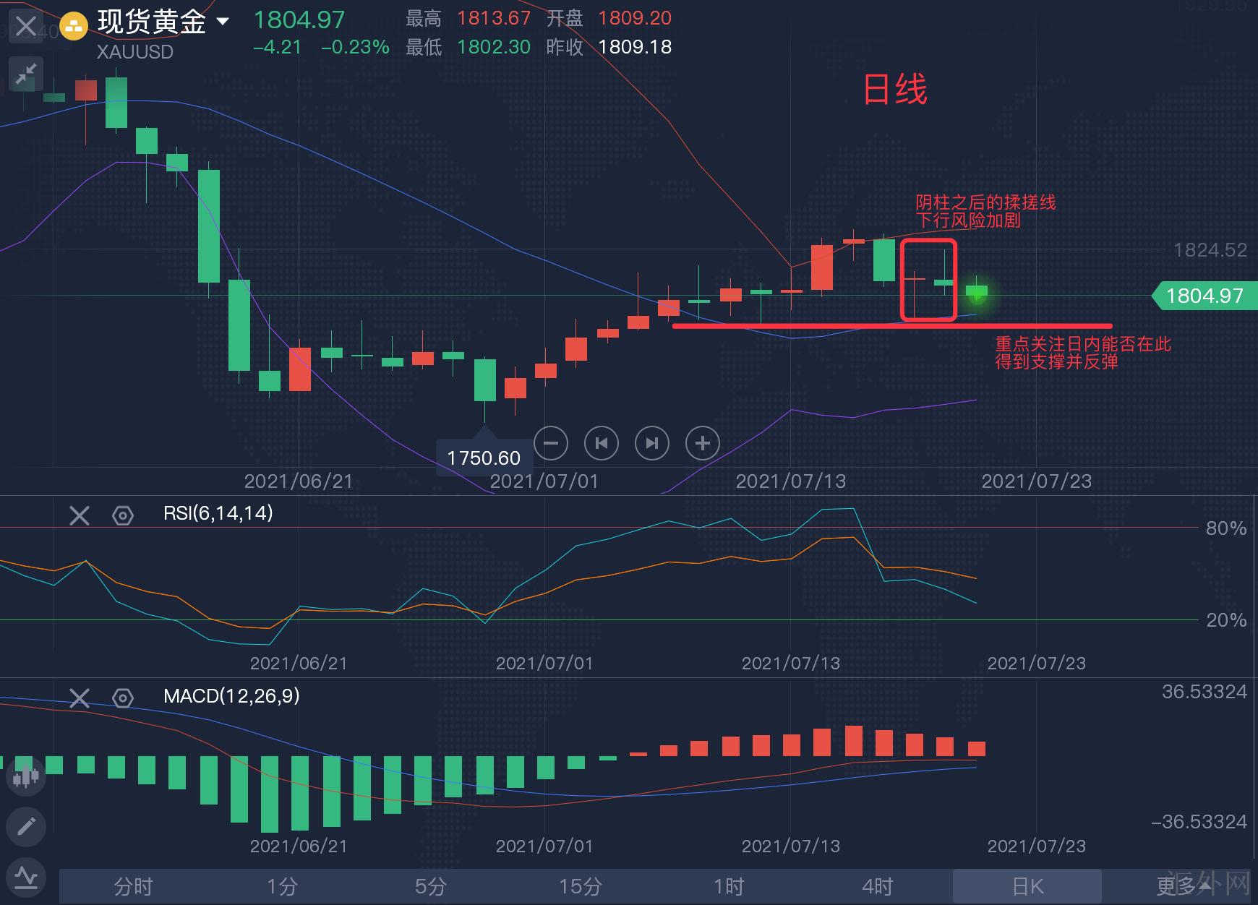Click the 2021/07/23 date on the main chart axis

(1037, 481)
